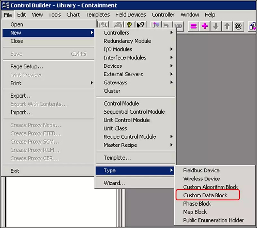Choose Import... from File menu
257x228 pixels.
(x=49, y=112)
